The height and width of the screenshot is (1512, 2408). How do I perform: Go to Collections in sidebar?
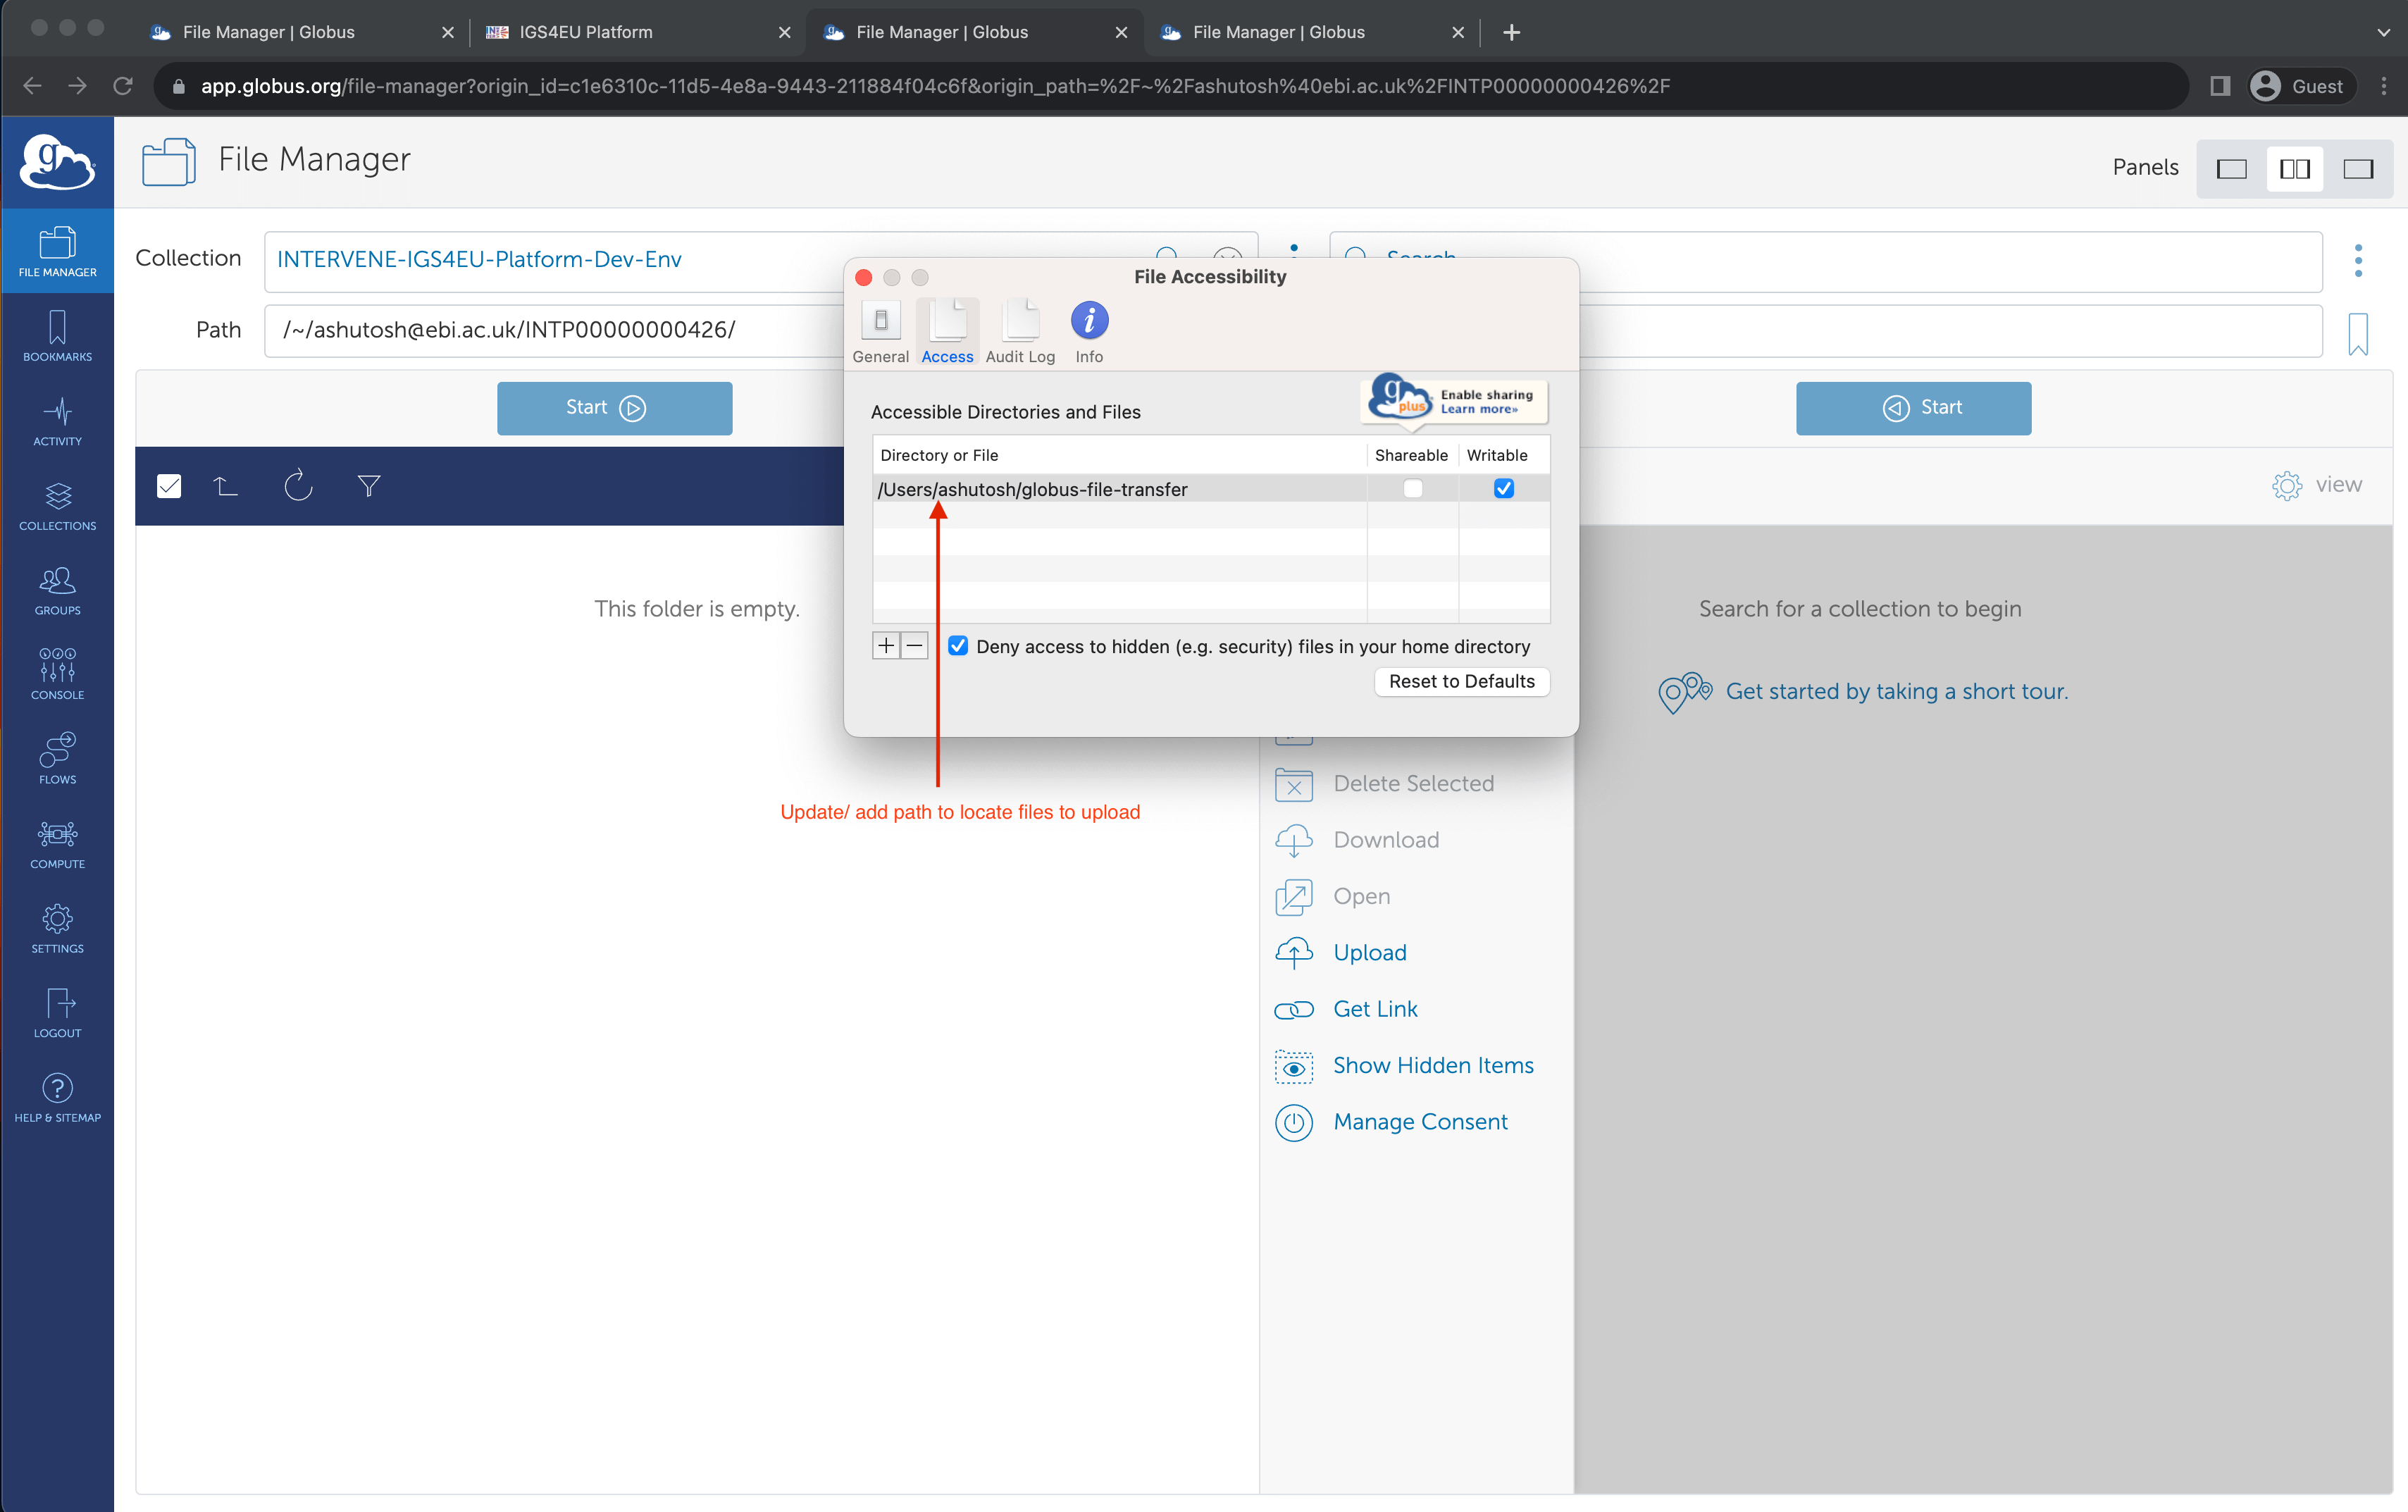coord(57,505)
